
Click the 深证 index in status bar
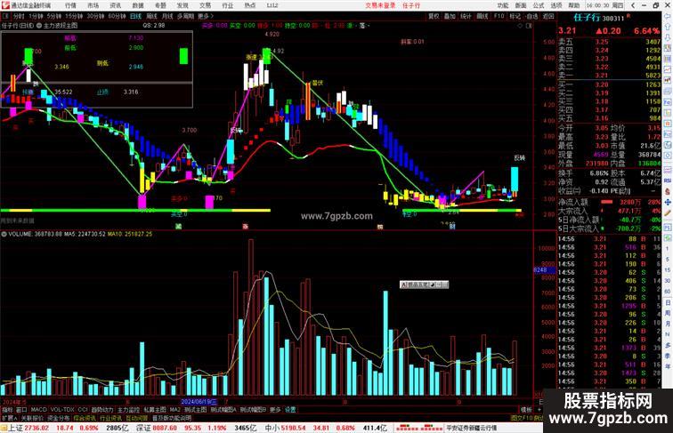144,428
